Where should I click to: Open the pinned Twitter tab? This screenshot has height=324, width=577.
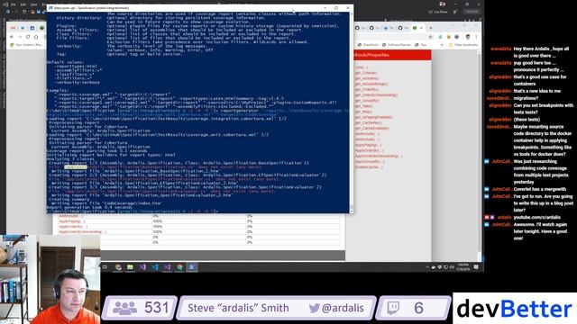pyautogui.click(x=23, y=28)
